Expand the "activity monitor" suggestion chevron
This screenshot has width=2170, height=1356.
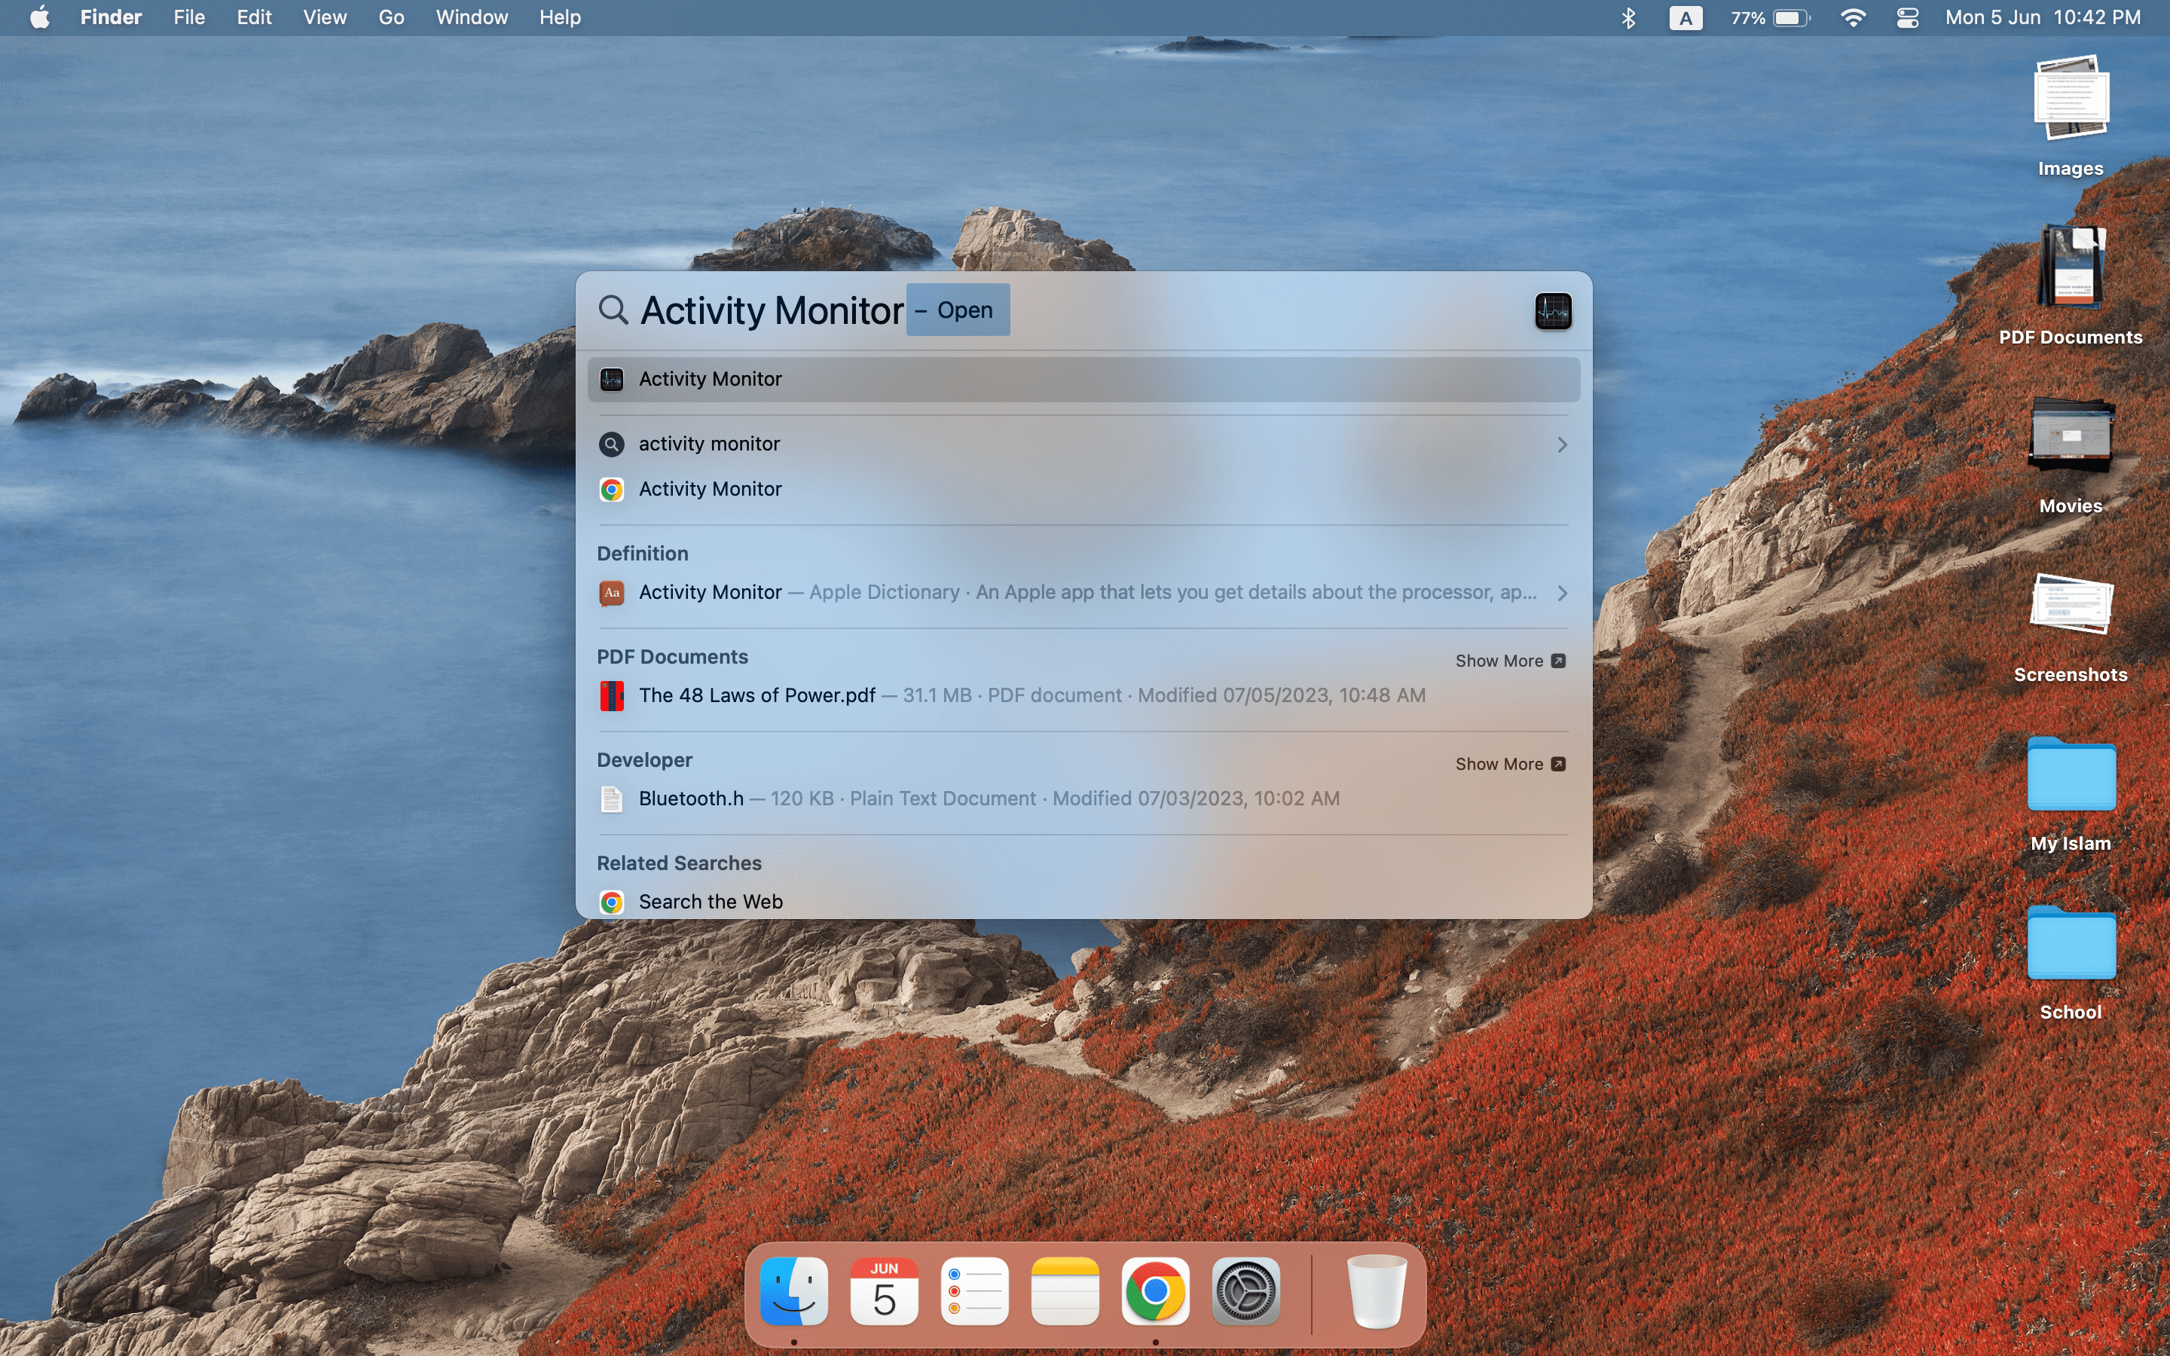pos(1562,444)
